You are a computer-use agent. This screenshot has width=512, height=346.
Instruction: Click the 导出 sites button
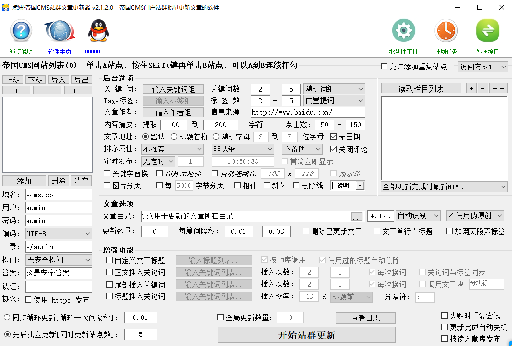pos(81,80)
